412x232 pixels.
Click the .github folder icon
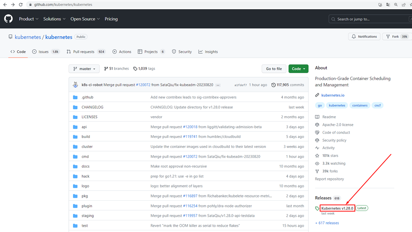tap(75, 97)
